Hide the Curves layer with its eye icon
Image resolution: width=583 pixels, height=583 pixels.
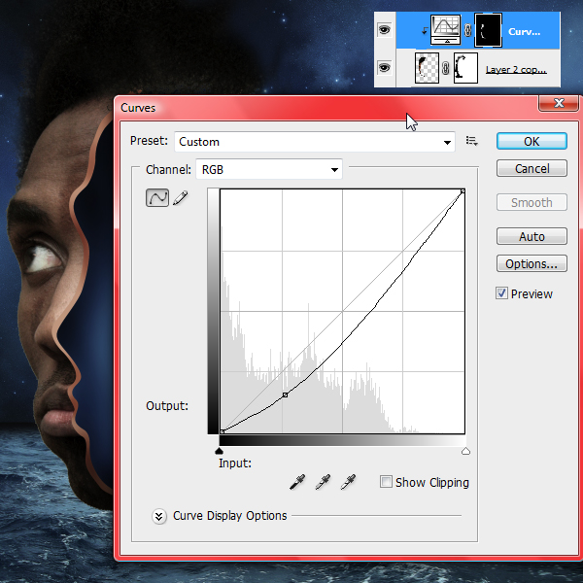click(384, 30)
